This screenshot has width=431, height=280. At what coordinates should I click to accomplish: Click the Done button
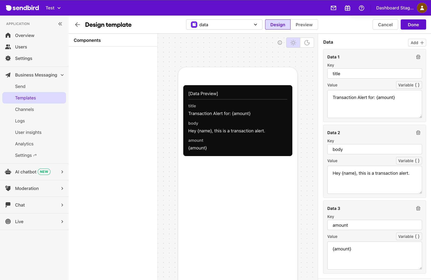point(413,24)
